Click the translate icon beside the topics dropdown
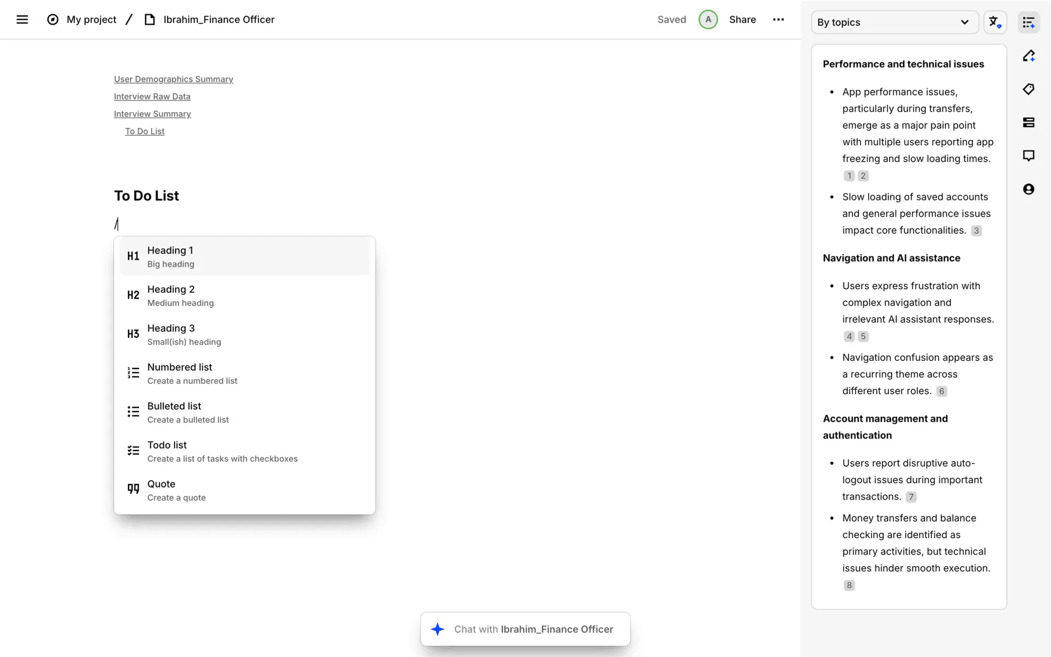This screenshot has width=1051, height=657. pyautogui.click(x=995, y=22)
